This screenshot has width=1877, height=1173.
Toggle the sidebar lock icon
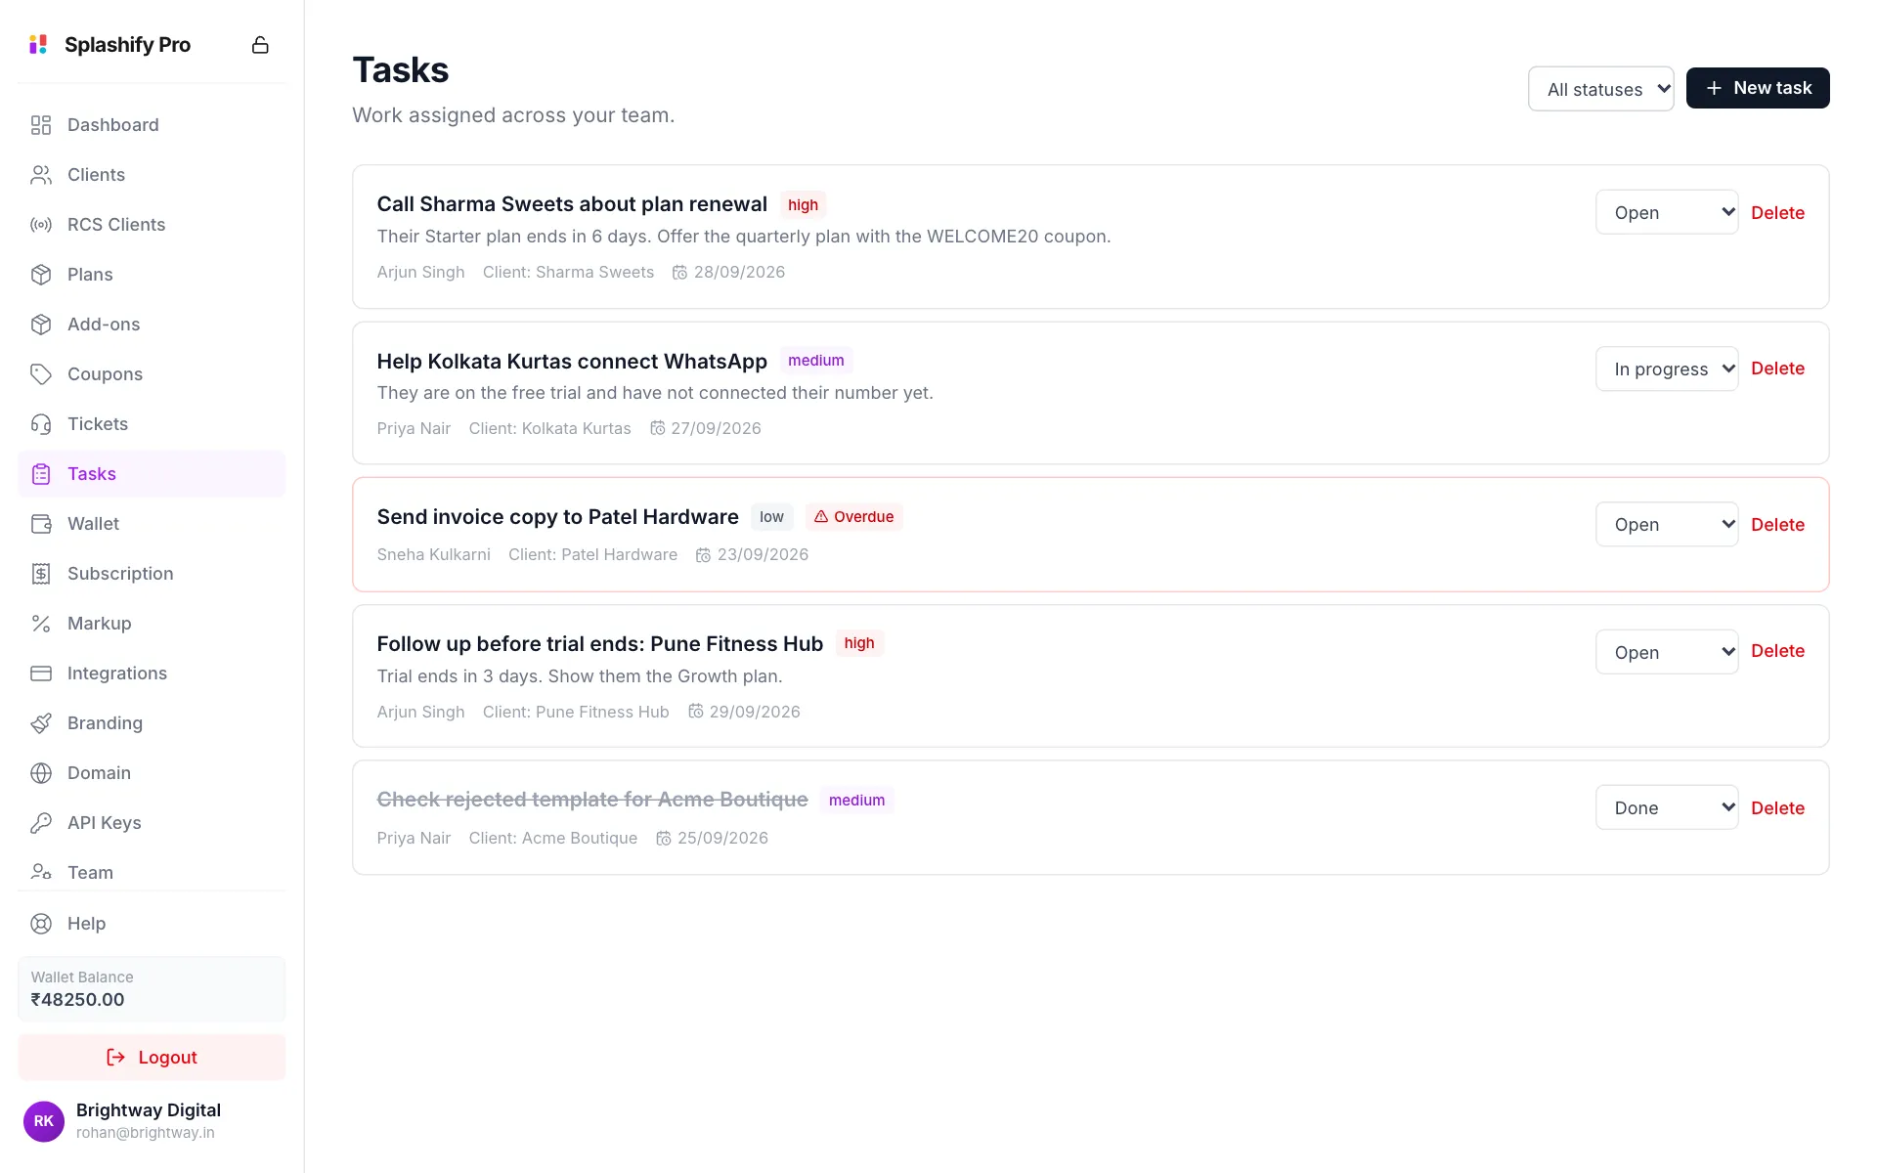click(x=260, y=45)
